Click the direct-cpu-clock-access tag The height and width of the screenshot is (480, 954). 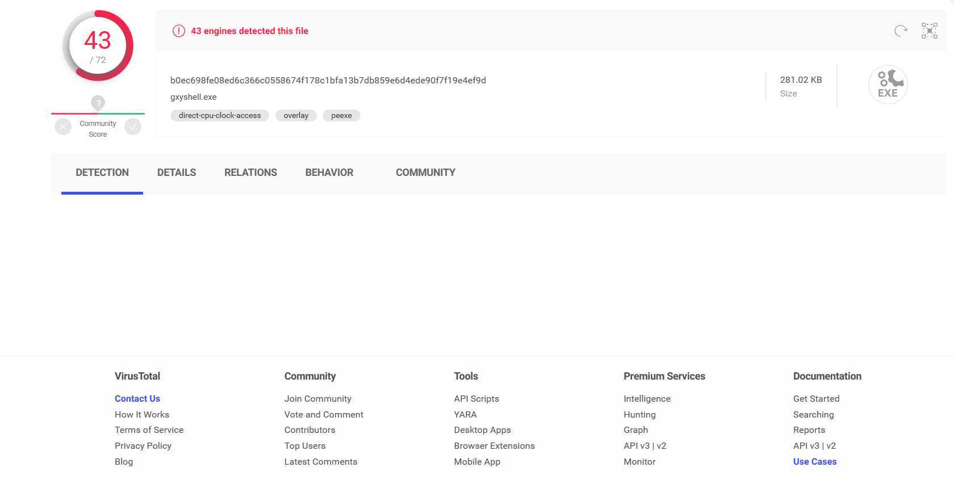[220, 115]
